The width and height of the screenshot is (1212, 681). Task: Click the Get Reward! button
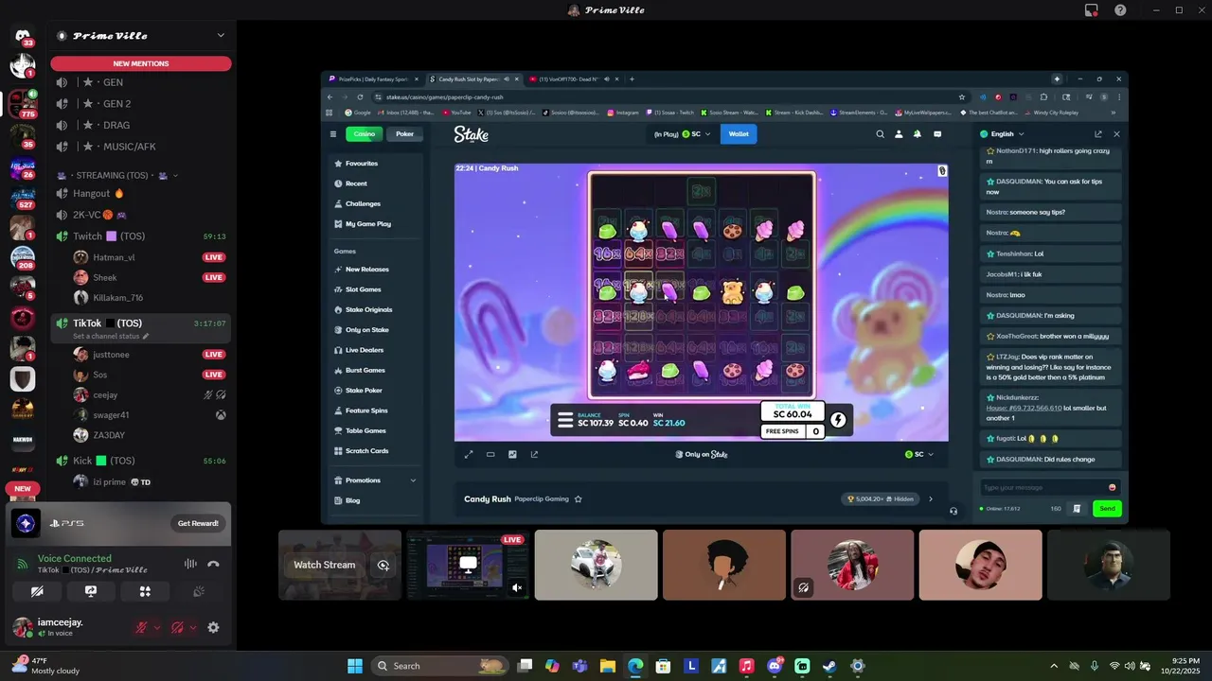click(199, 523)
